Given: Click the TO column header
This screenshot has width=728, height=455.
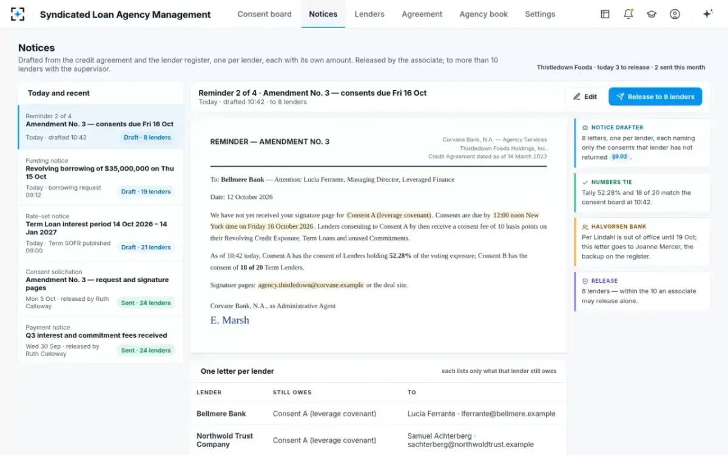Looking at the screenshot, I should pos(412,393).
